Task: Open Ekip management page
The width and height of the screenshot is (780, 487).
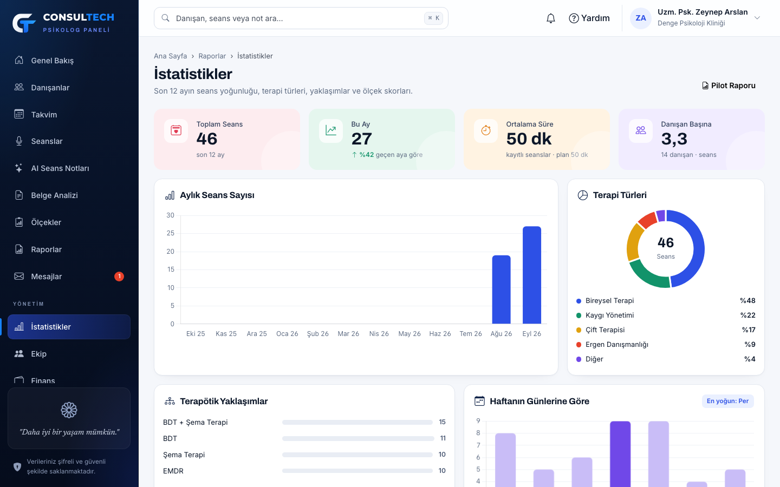Action: pyautogui.click(x=69, y=354)
